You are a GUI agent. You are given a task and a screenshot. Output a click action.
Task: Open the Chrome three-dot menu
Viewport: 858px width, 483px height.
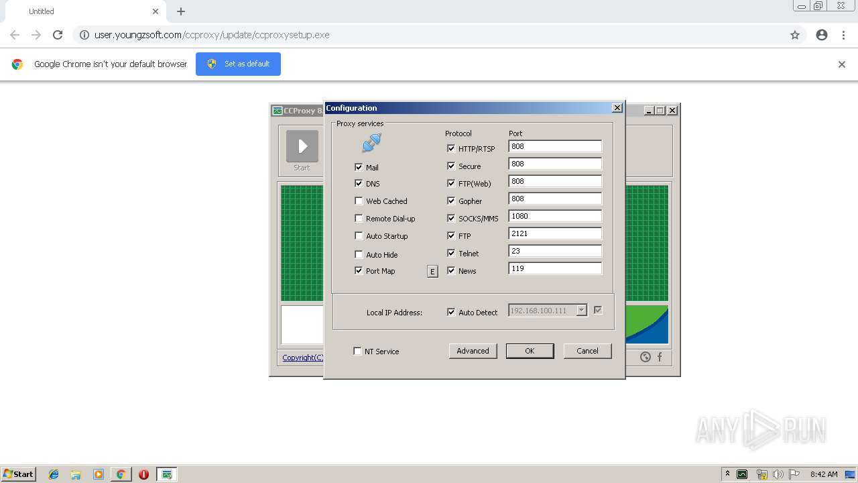tap(843, 35)
